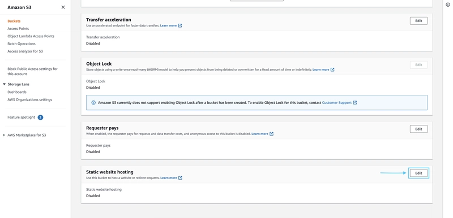Edit Transfer acceleration settings
The width and height of the screenshot is (453, 218).
pyautogui.click(x=418, y=21)
